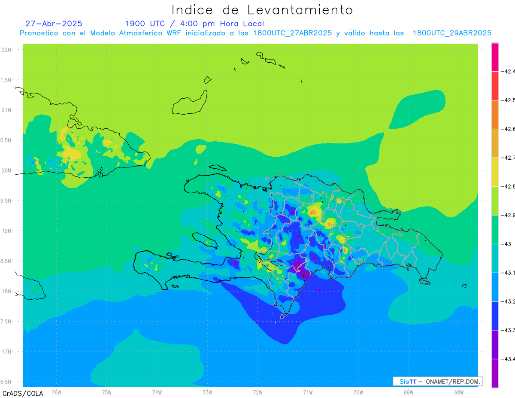Viewport: 515px width, 398px height.
Task: Click the '76W' longitude label
Action: [x=56, y=392]
